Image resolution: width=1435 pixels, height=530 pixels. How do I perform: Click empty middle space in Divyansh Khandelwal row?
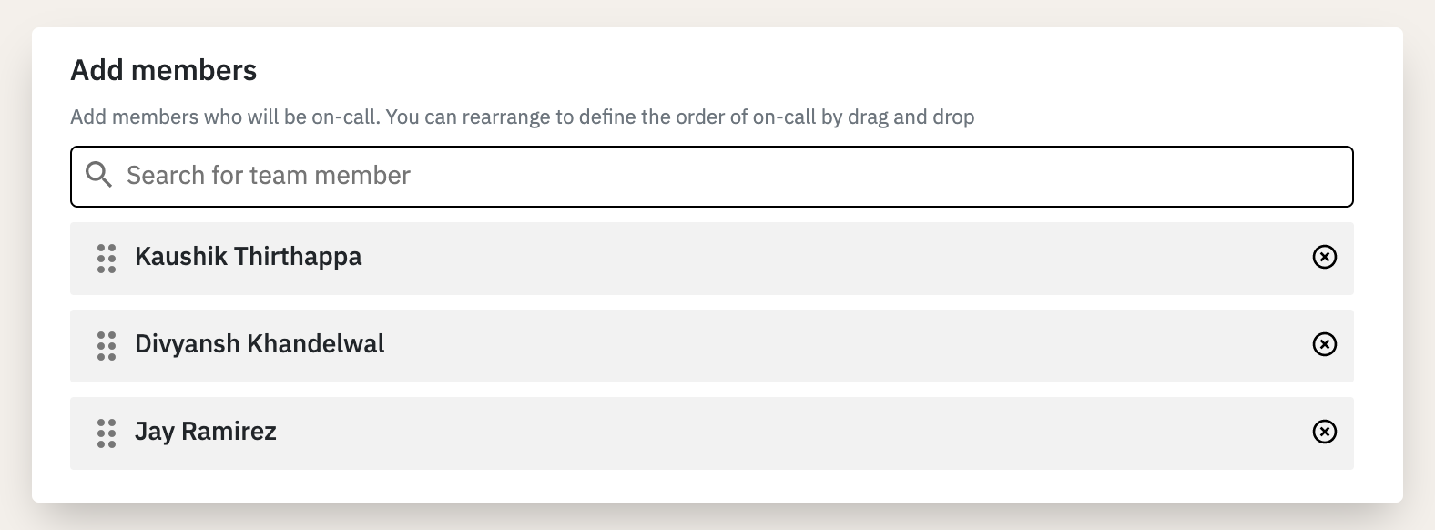click(x=819, y=346)
